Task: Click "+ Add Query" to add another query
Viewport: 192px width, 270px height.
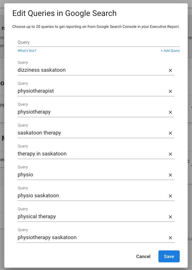Action: pos(170,50)
